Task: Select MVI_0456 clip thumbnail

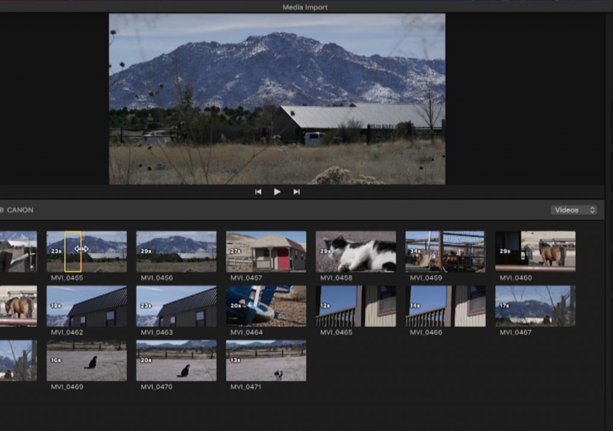Action: click(x=177, y=251)
